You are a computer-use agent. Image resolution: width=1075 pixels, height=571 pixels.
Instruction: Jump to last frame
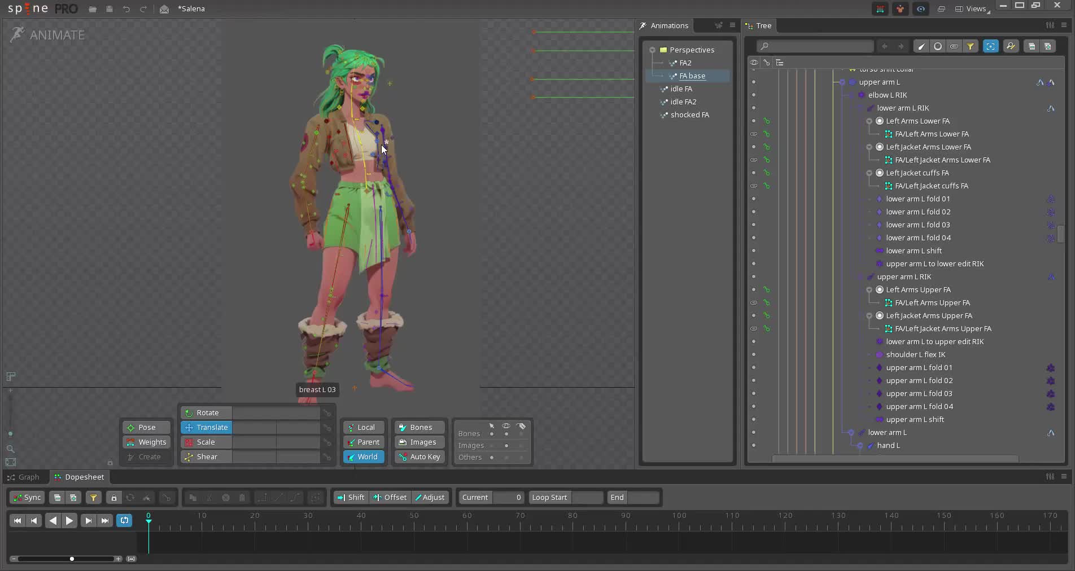pos(105,521)
